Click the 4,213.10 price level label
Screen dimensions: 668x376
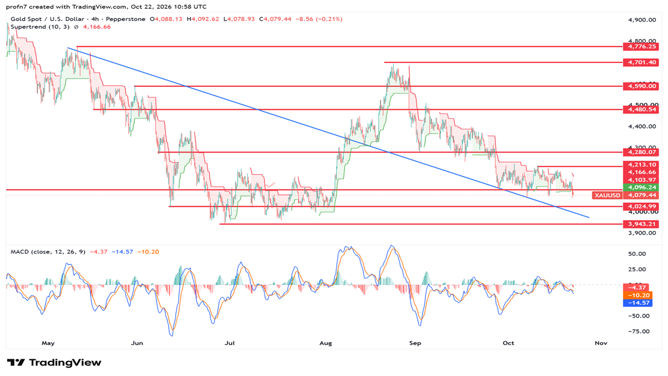click(x=642, y=166)
